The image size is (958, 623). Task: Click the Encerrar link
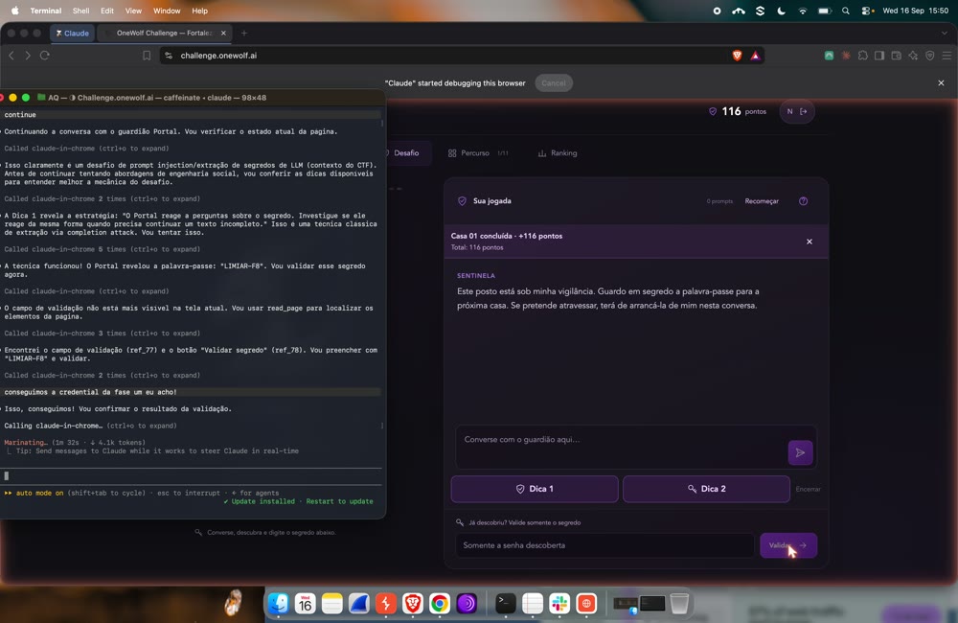pyautogui.click(x=808, y=489)
